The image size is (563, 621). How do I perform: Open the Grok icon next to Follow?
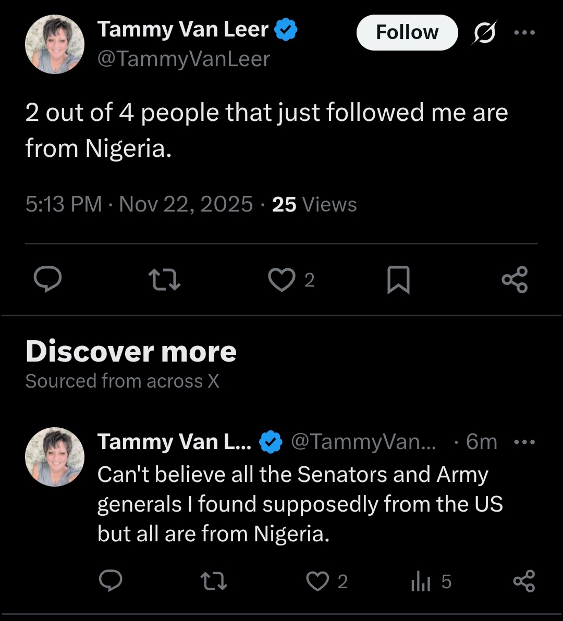click(484, 33)
